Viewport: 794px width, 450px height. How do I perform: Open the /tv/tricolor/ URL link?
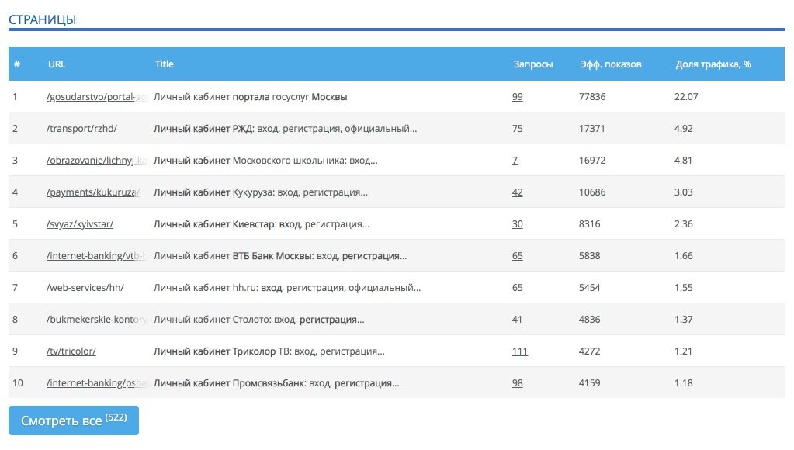[71, 351]
